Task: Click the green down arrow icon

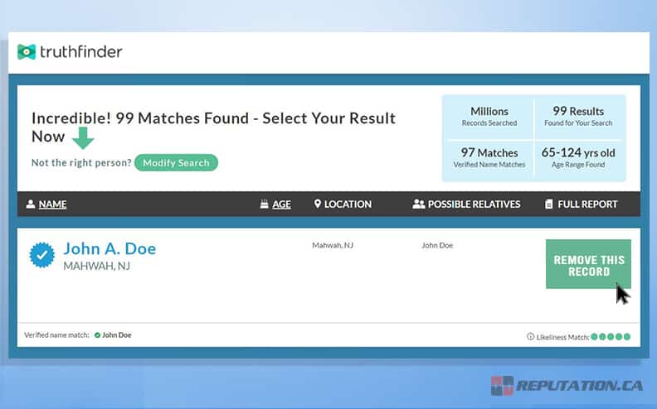Action: click(x=83, y=137)
